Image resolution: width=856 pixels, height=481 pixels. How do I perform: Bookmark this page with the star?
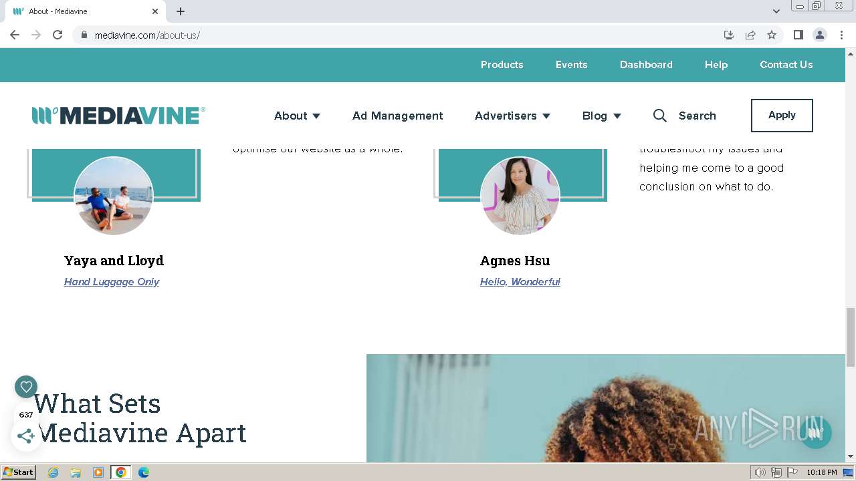click(x=772, y=35)
